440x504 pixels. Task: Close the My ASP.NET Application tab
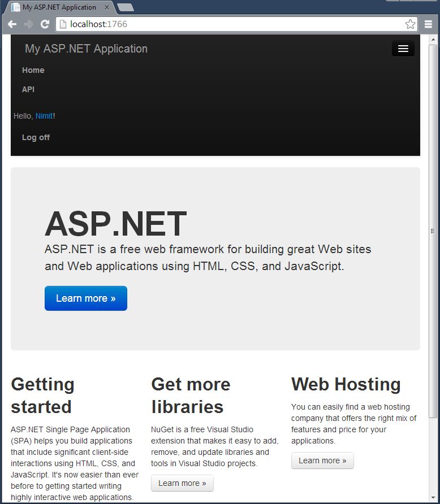coord(107,7)
